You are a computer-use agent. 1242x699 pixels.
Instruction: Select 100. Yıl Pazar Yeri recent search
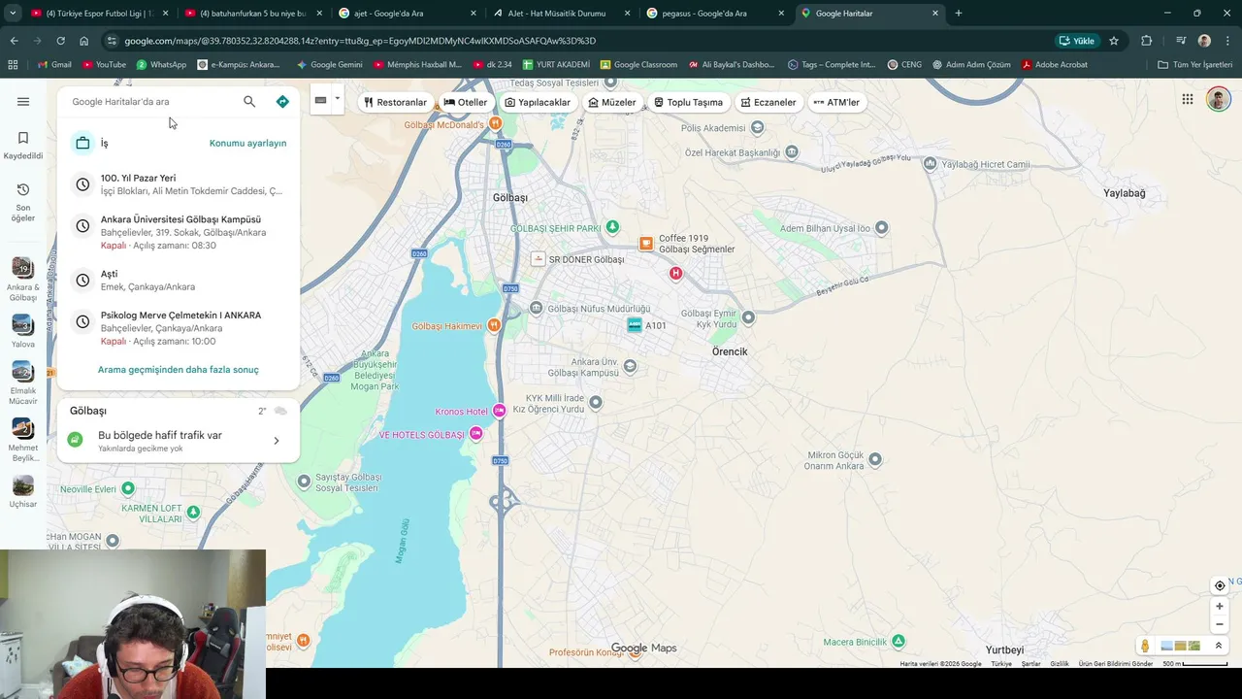point(179,184)
